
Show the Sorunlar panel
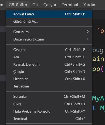coord(49,97)
